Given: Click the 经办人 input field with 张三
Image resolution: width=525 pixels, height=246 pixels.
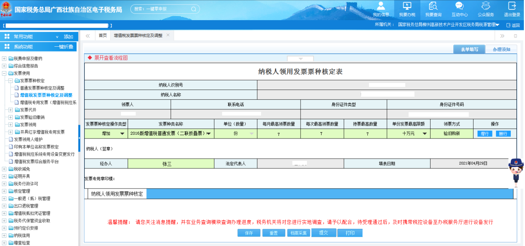Looking at the screenshot, I should (171, 164).
